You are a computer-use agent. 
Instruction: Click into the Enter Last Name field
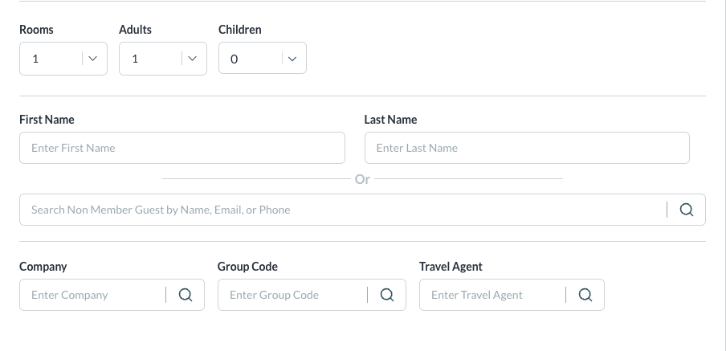527,148
